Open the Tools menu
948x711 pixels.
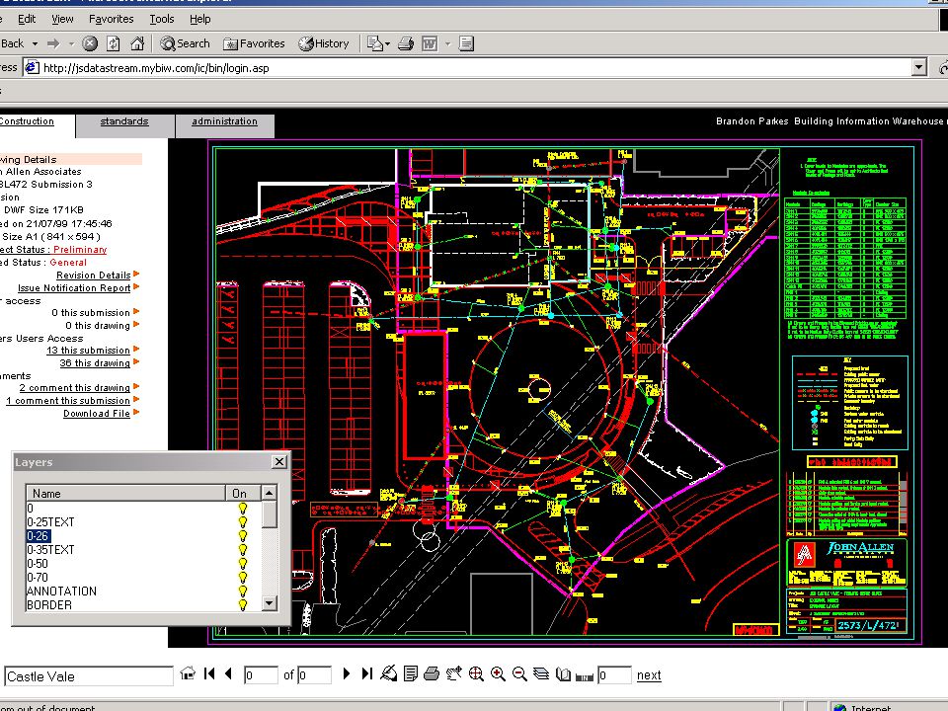pos(161,19)
